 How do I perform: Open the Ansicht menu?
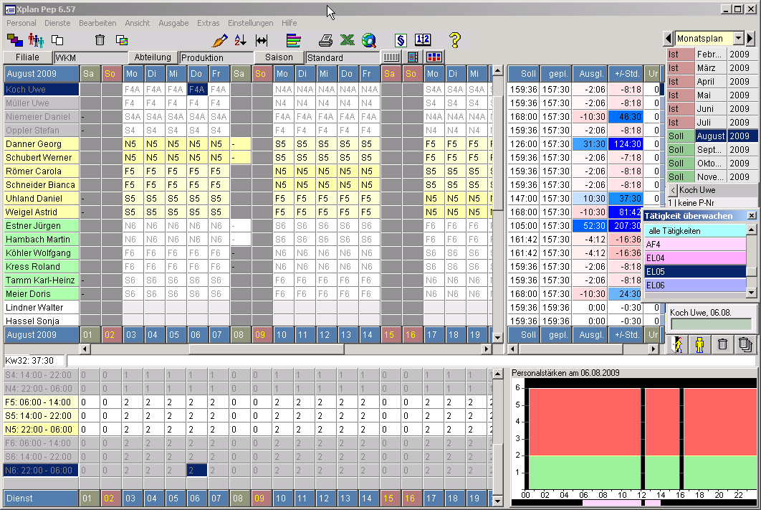point(138,23)
